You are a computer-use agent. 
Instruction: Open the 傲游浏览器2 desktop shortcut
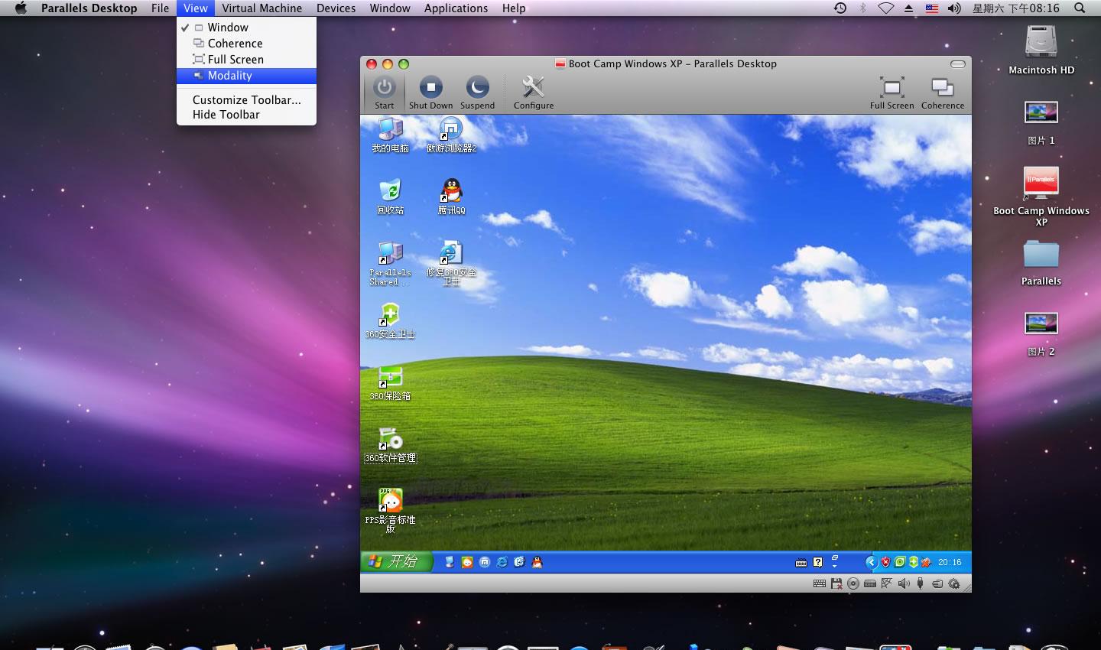coord(451,135)
